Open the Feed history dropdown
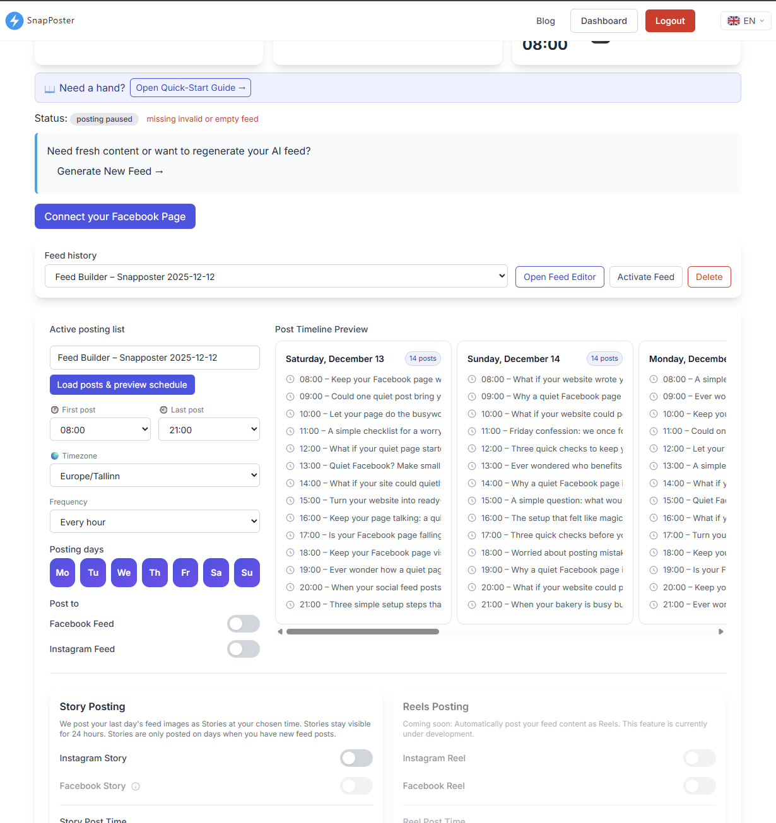 pyautogui.click(x=276, y=276)
